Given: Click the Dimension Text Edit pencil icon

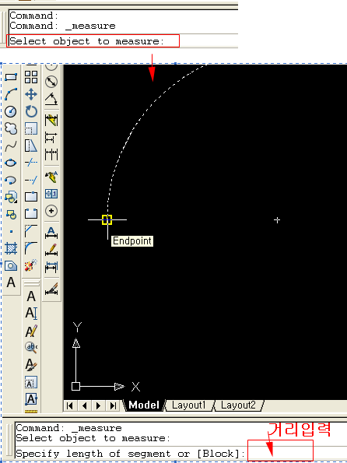Looking at the screenshot, I should click(x=51, y=250).
